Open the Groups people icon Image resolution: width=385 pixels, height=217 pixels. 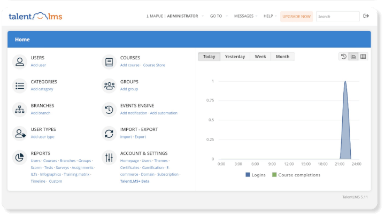point(109,86)
